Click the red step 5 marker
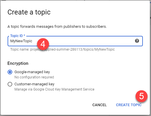The height and width of the screenshot is (116, 151). tap(141, 96)
